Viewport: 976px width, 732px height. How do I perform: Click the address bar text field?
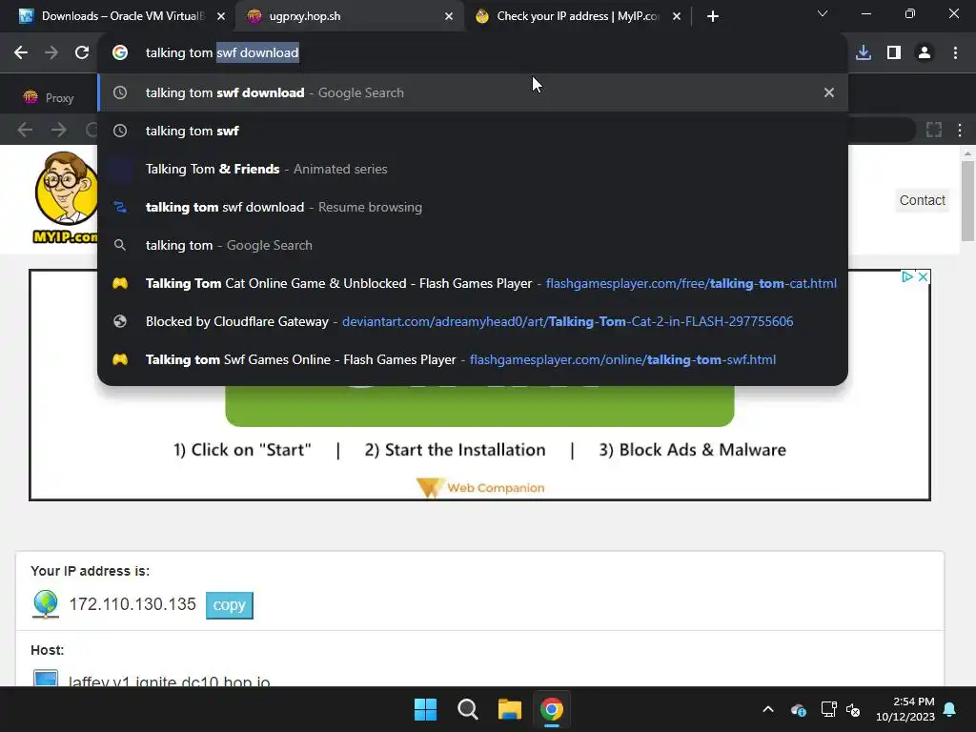[x=473, y=53]
